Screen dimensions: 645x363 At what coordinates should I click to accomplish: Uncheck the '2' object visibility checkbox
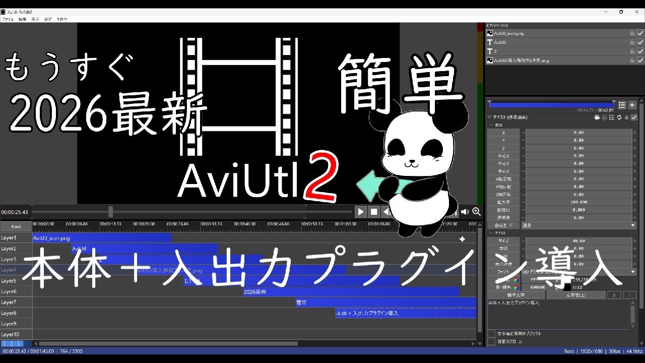[x=640, y=51]
